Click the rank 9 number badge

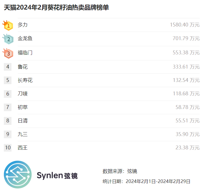8,134
